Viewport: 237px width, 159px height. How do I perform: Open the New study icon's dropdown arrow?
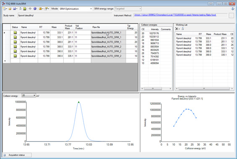[x=6, y=9]
